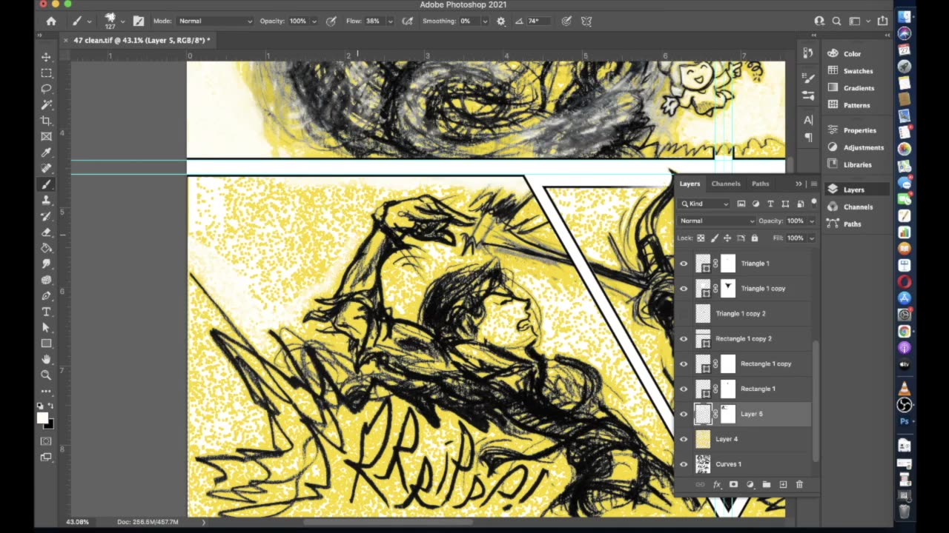This screenshot has width=949, height=533.
Task: Open the Smoothing value dropdown
Action: pyautogui.click(x=485, y=21)
